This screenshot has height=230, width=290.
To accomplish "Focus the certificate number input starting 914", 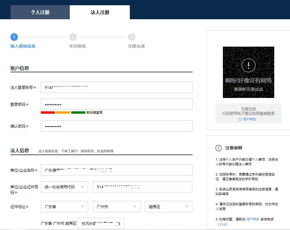I will [142, 187].
